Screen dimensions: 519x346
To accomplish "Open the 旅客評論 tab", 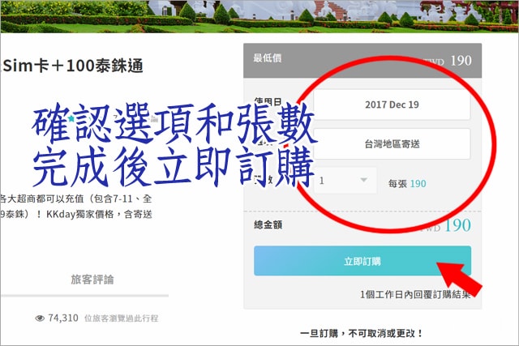I will click(92, 280).
